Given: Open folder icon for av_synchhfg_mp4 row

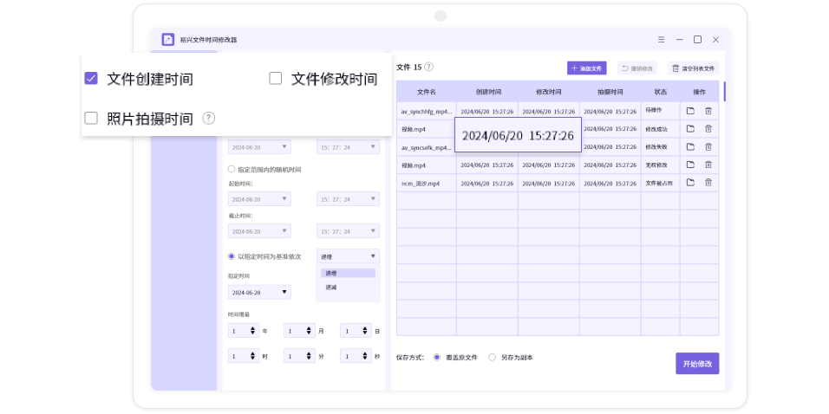Looking at the screenshot, I should tap(690, 111).
